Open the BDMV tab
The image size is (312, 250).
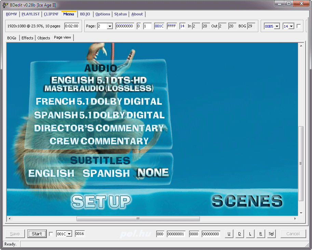(11, 14)
